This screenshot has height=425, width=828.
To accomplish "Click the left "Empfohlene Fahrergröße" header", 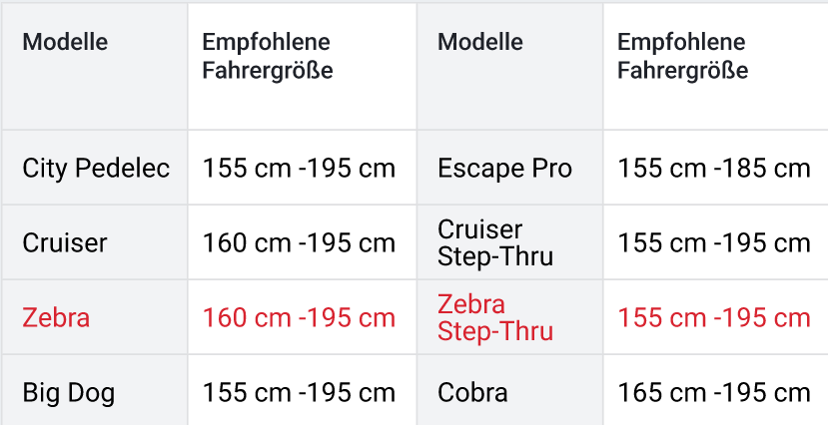I will (x=267, y=57).
